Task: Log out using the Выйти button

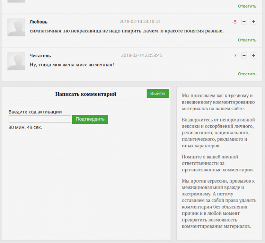Action: tap(157, 93)
